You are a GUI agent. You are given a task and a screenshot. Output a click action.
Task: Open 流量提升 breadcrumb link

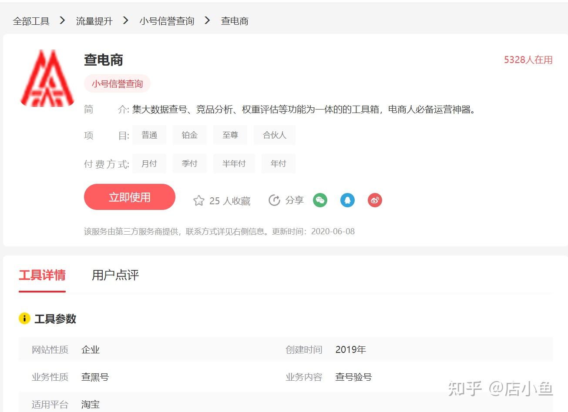(94, 21)
